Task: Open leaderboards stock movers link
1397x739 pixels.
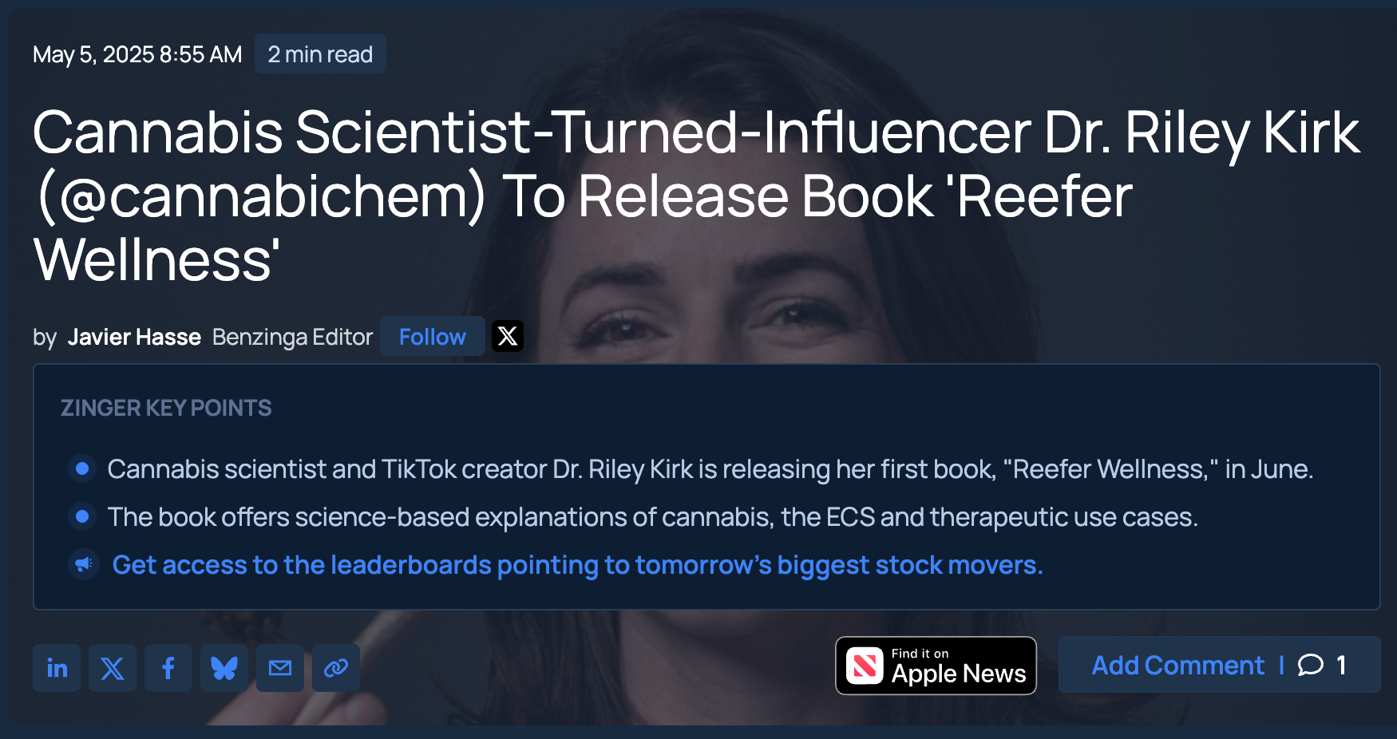Action: [577, 565]
